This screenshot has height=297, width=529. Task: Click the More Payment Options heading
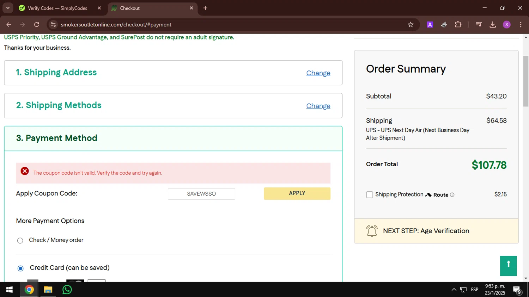point(50,221)
